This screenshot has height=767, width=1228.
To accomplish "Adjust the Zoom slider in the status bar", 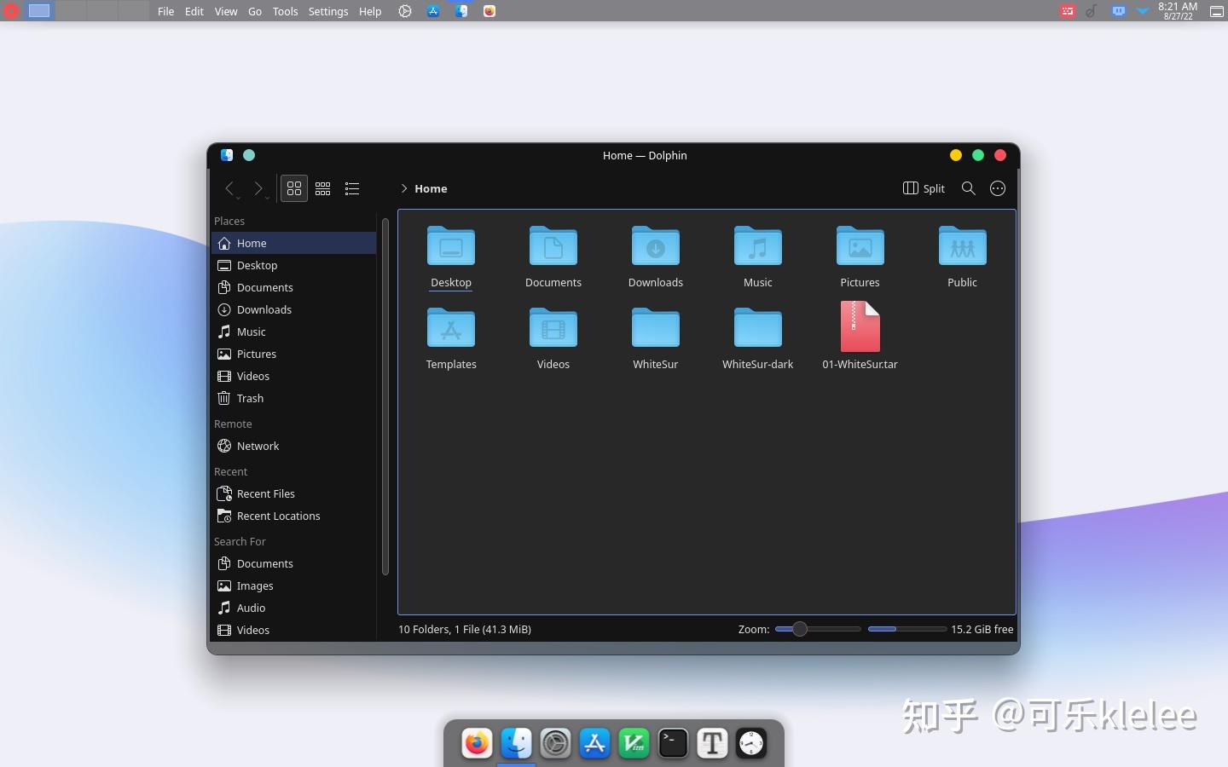I will 799,629.
